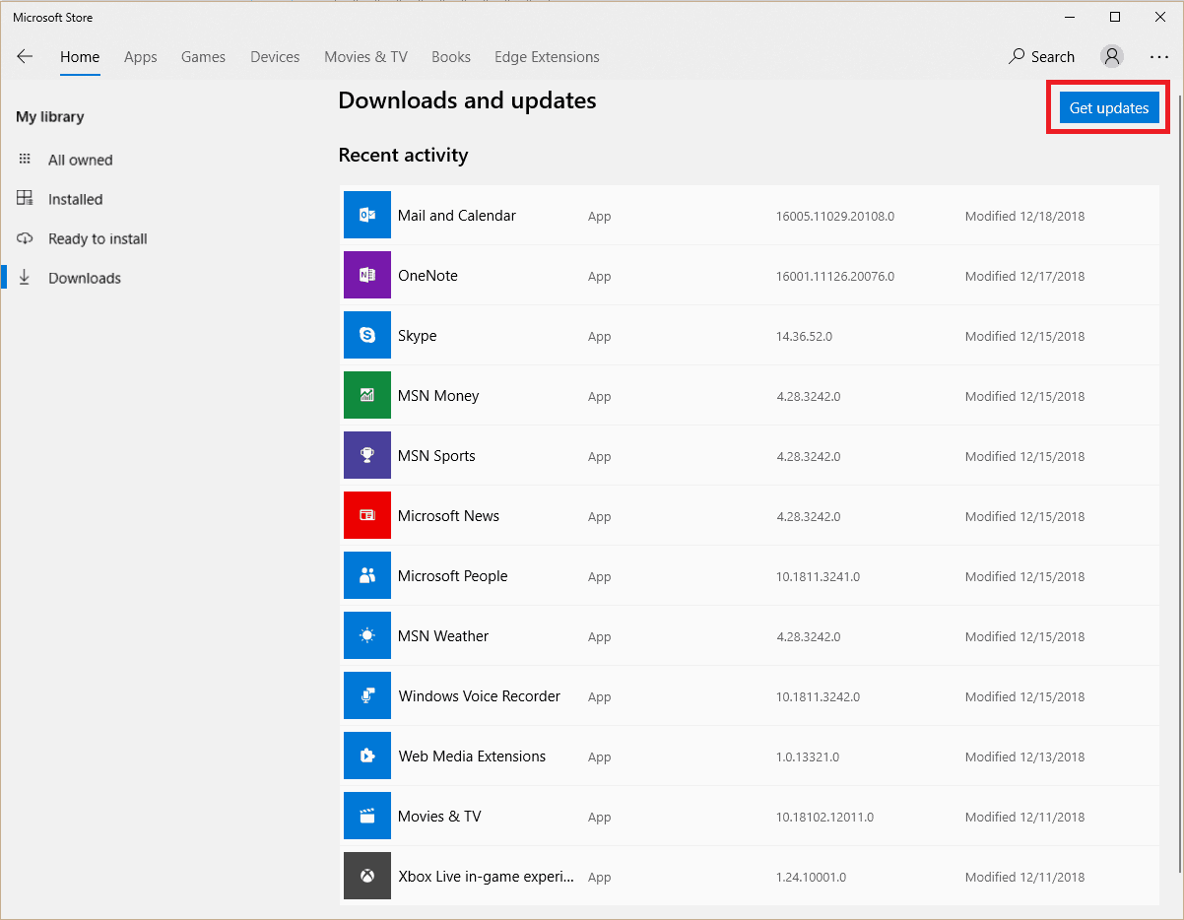
Task: Open the user account profile icon
Action: coord(1112,56)
